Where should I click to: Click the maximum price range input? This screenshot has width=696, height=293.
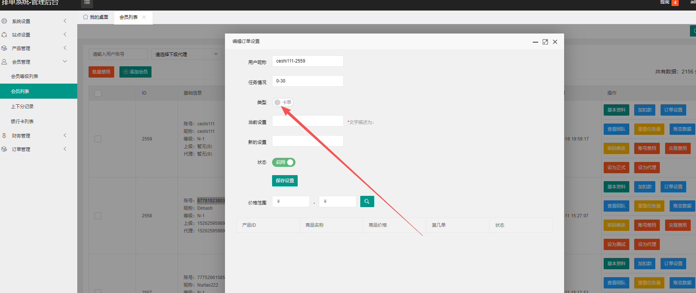click(338, 201)
